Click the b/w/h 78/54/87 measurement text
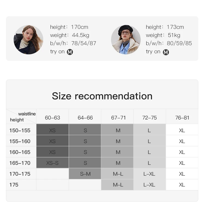Viewport: 204px width, 218px height. click(73, 43)
